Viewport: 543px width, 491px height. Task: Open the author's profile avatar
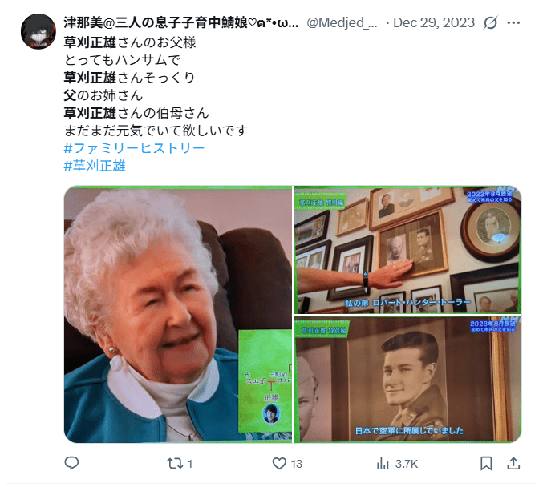pyautogui.click(x=38, y=31)
